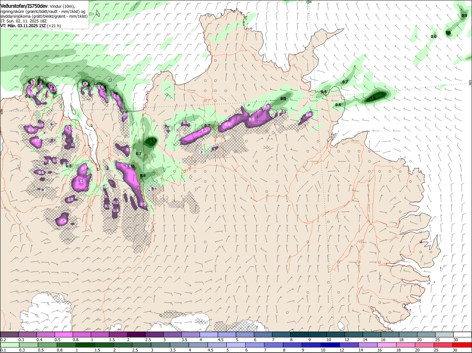
Task: Click the snow-scale swatch between 1.5 and 2
Action: (118, 335)
